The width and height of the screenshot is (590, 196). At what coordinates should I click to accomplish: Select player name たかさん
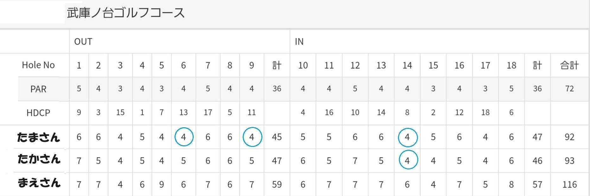[x=39, y=159]
